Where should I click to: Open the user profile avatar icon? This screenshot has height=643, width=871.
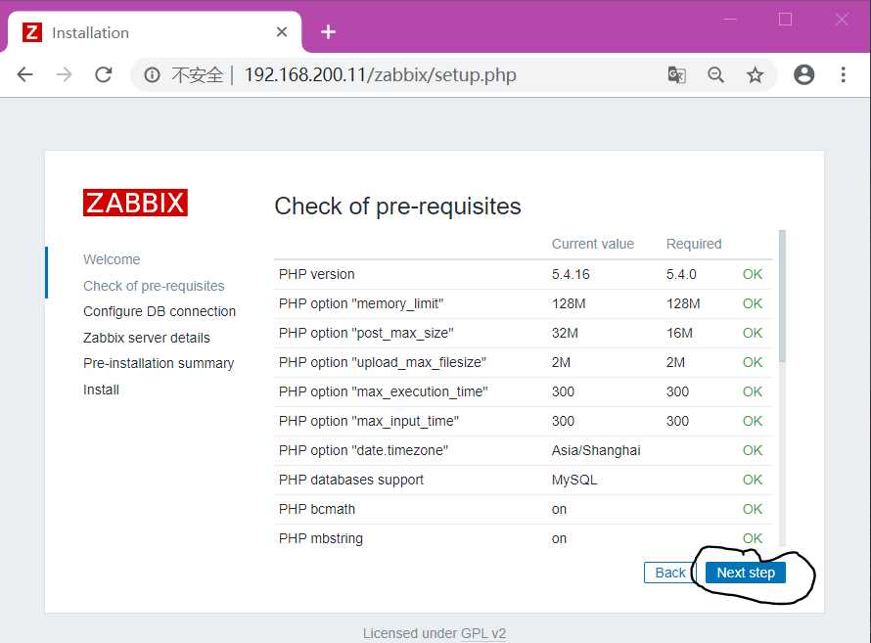click(x=803, y=74)
